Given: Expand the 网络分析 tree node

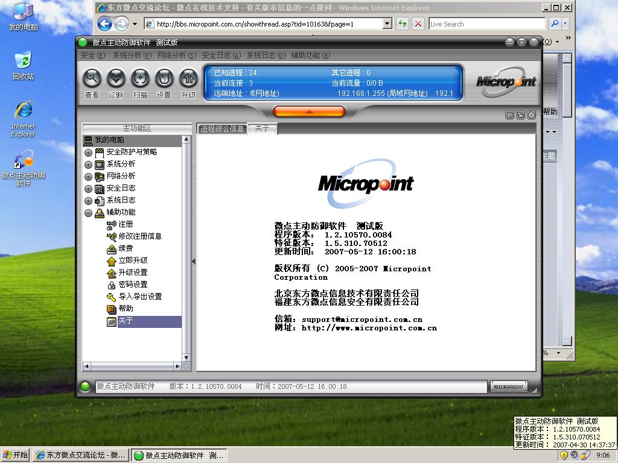Looking at the screenshot, I should point(89,177).
